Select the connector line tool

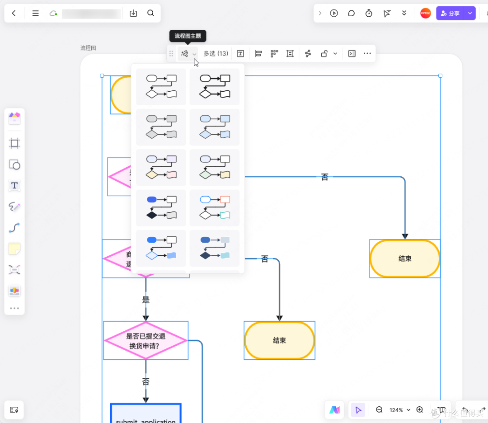coord(14,227)
